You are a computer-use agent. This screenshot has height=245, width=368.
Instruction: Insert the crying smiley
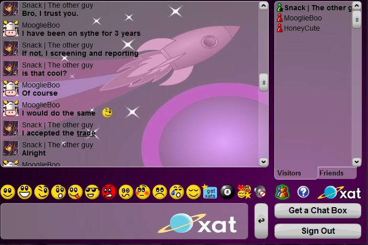177,192
